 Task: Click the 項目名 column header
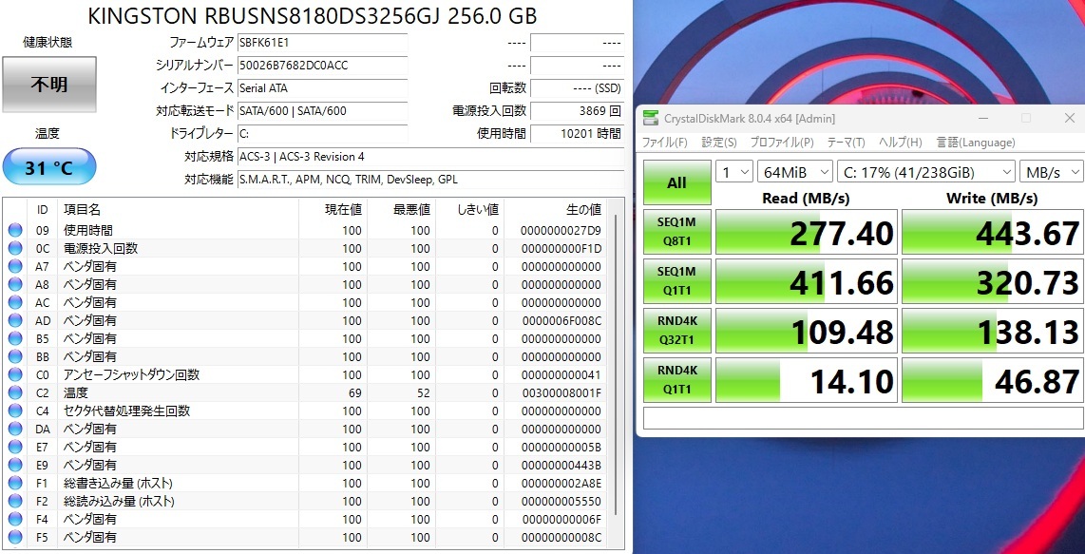tap(179, 210)
